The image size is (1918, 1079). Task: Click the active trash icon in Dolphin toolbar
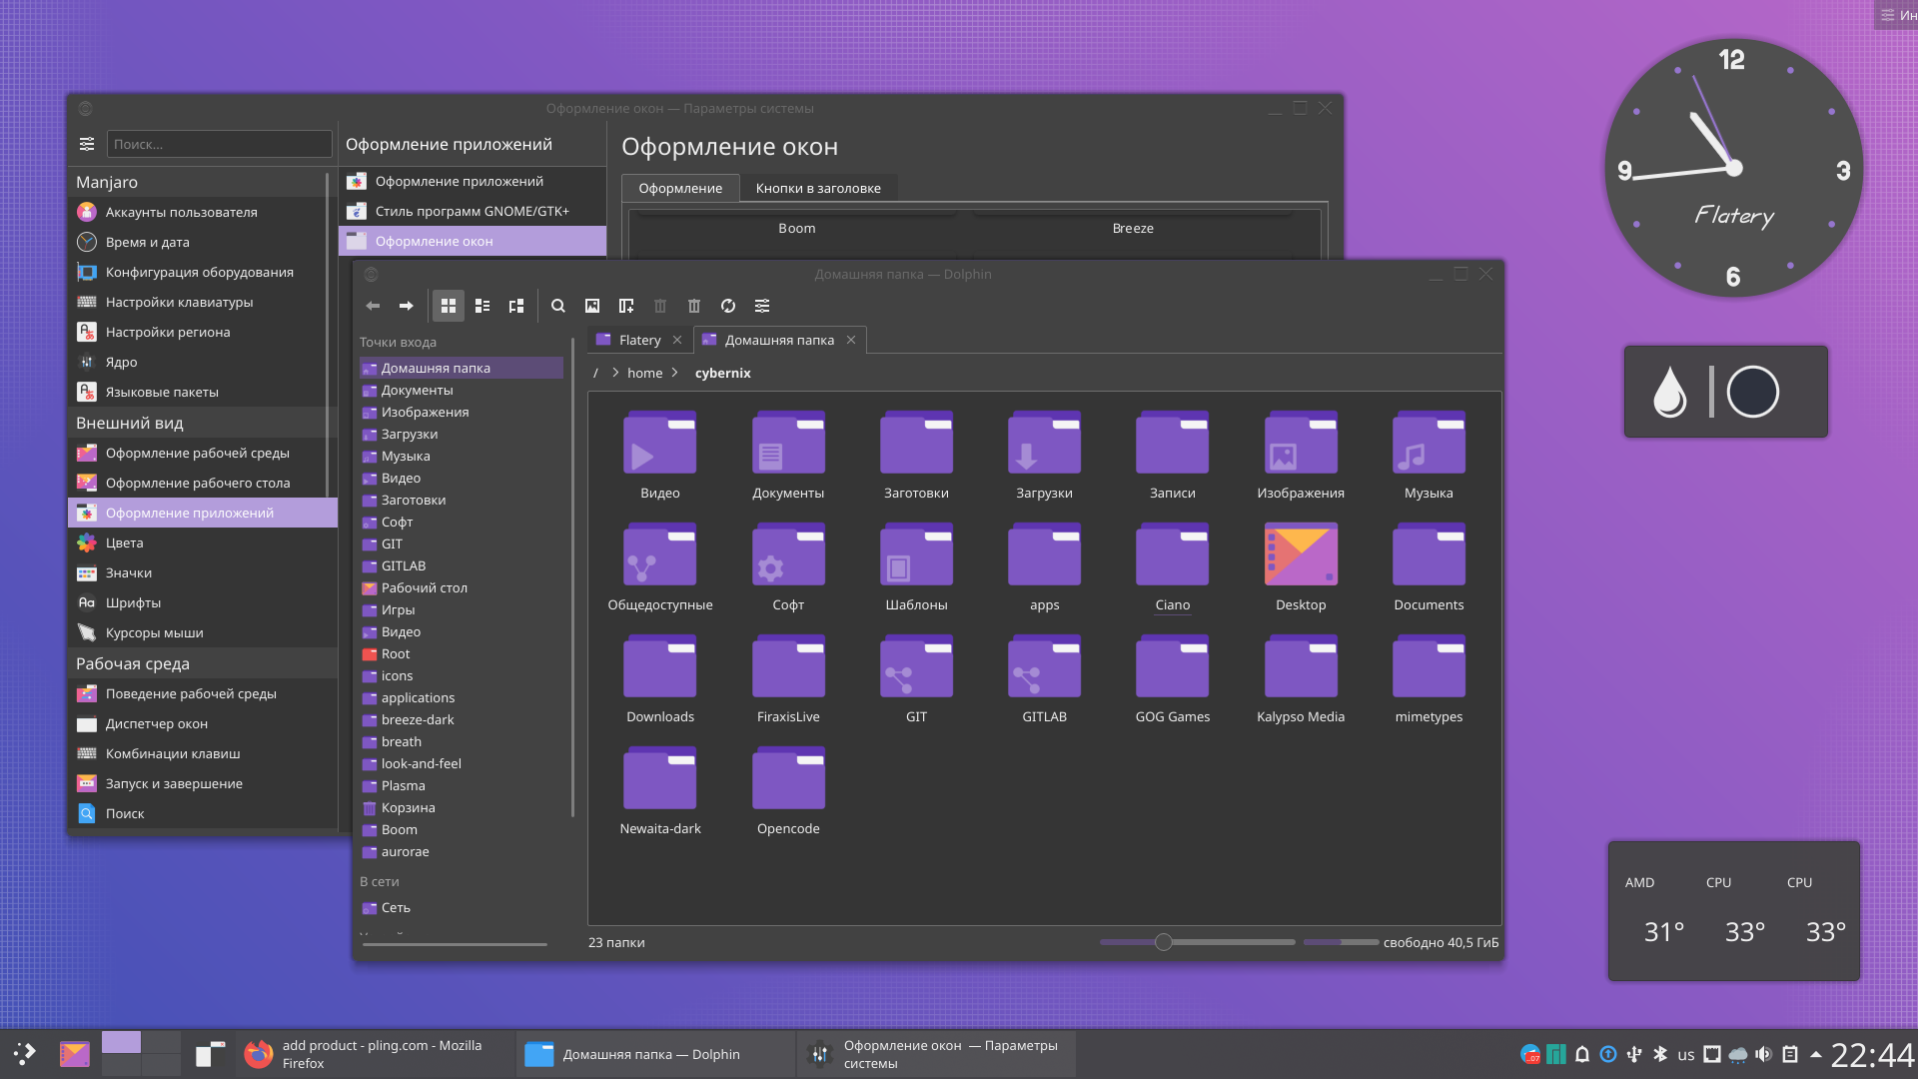[x=694, y=306]
